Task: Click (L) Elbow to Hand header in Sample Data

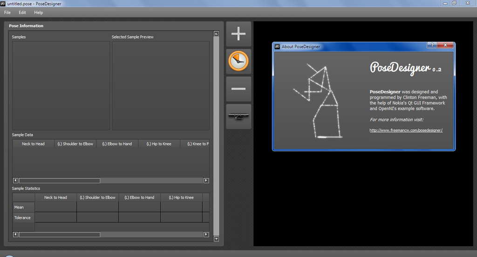Action: click(x=117, y=144)
